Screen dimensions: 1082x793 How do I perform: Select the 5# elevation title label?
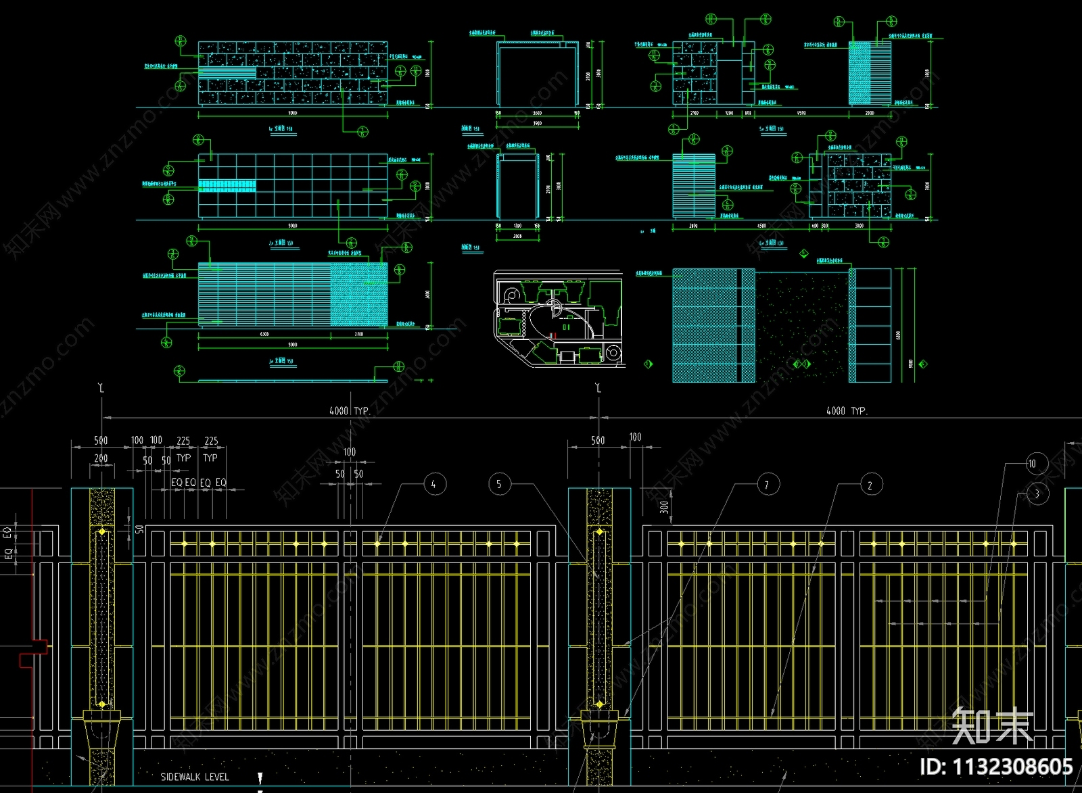point(771,128)
